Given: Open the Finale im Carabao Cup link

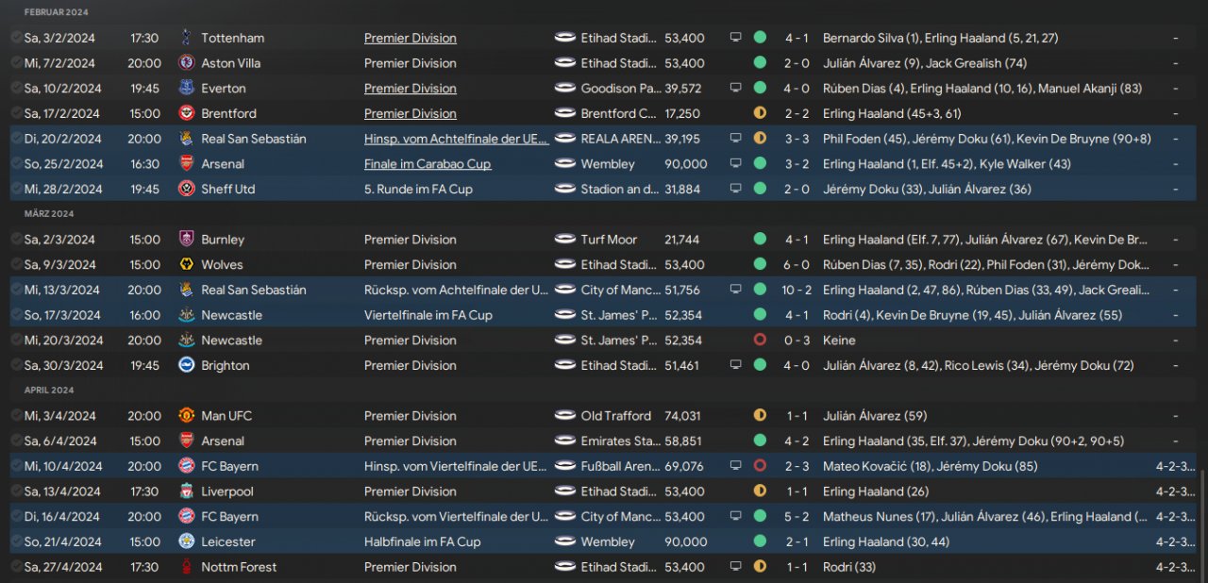Looking at the screenshot, I should [428, 164].
